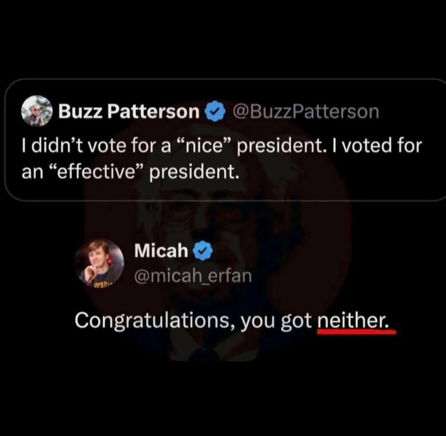Viewport: 446px width, 436px height.
Task: Click the word "president." ending the quoted tweet
Action: pyautogui.click(x=194, y=171)
